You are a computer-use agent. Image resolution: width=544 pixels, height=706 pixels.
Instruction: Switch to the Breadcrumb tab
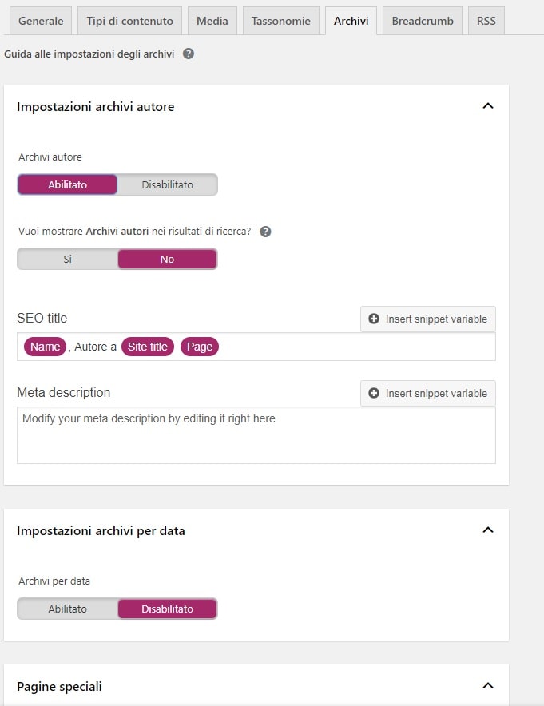click(x=423, y=21)
